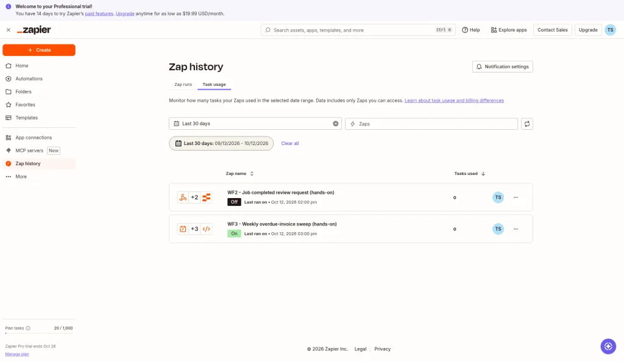The width and height of the screenshot is (624, 362).
Task: Click the On status badge on WF3
Action: coord(234,233)
